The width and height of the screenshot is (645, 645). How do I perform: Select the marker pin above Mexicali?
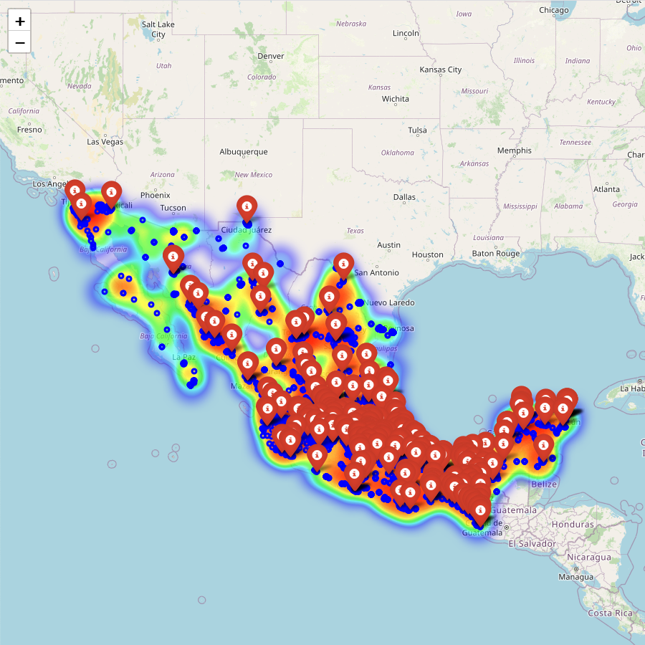point(111,193)
